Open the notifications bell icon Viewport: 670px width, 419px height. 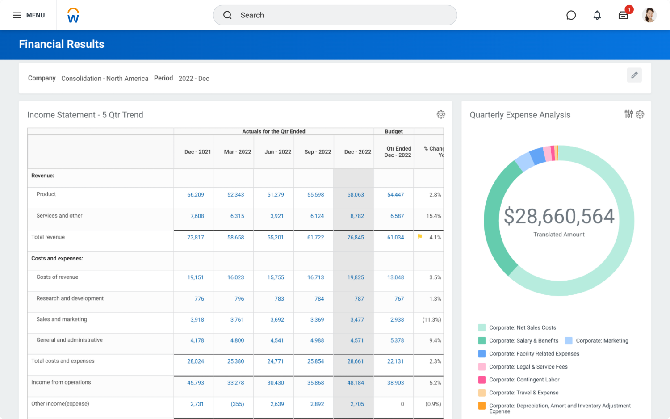click(x=597, y=15)
